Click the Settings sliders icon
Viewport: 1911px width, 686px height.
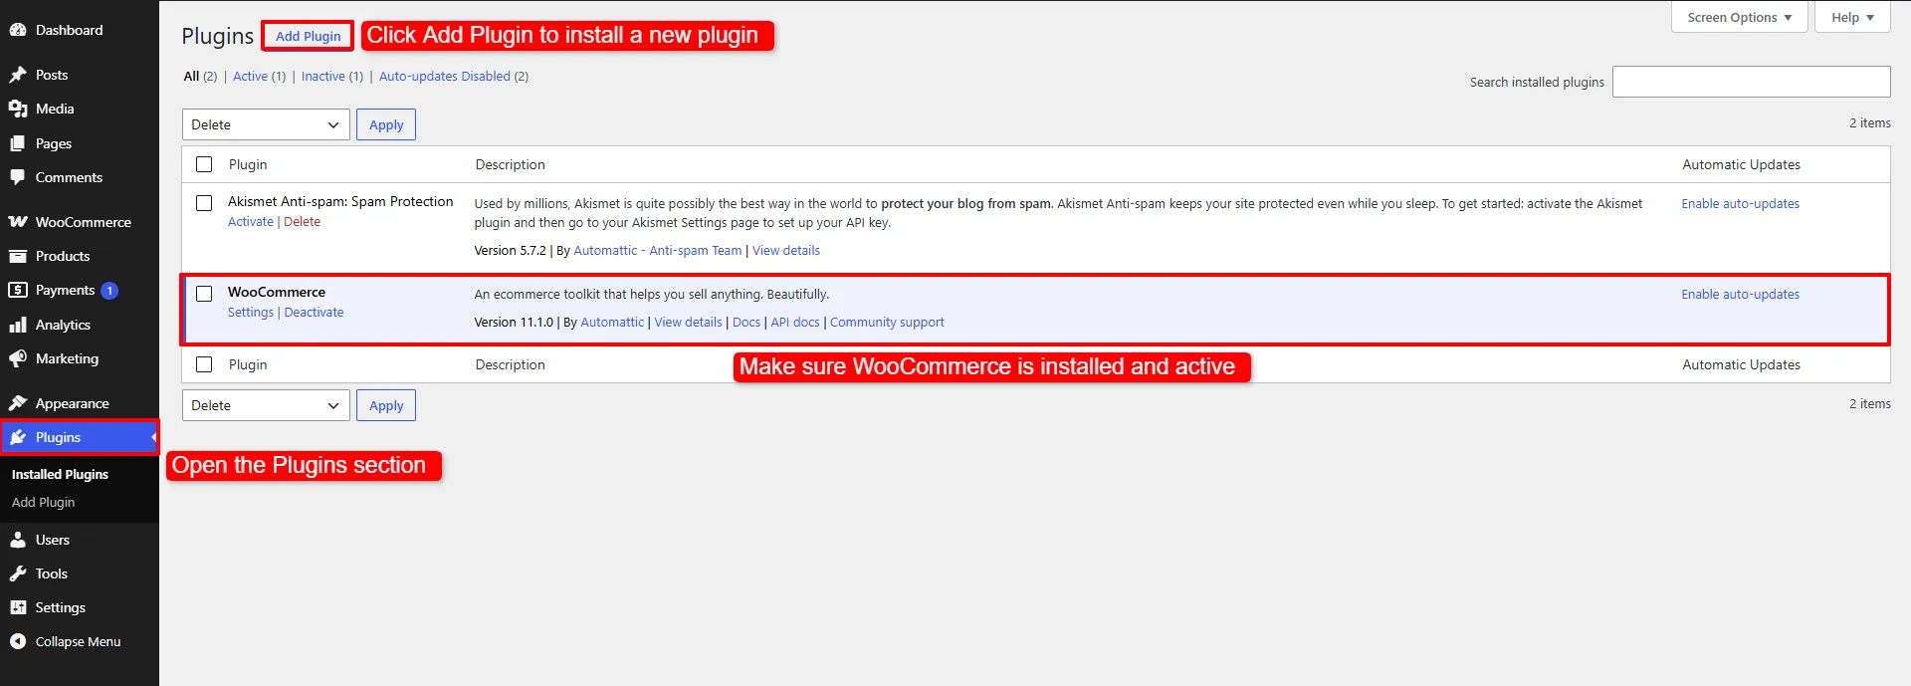tap(18, 607)
